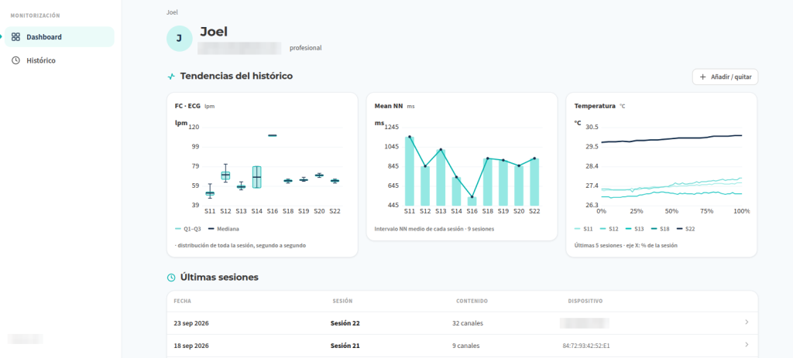793x358 pixels.
Task: Click the DISPOSITIVO column header
Action: 585,301
